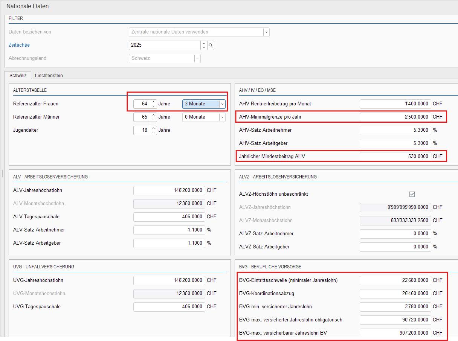Open the Referenzalter Männer months dropdown

(x=222, y=117)
